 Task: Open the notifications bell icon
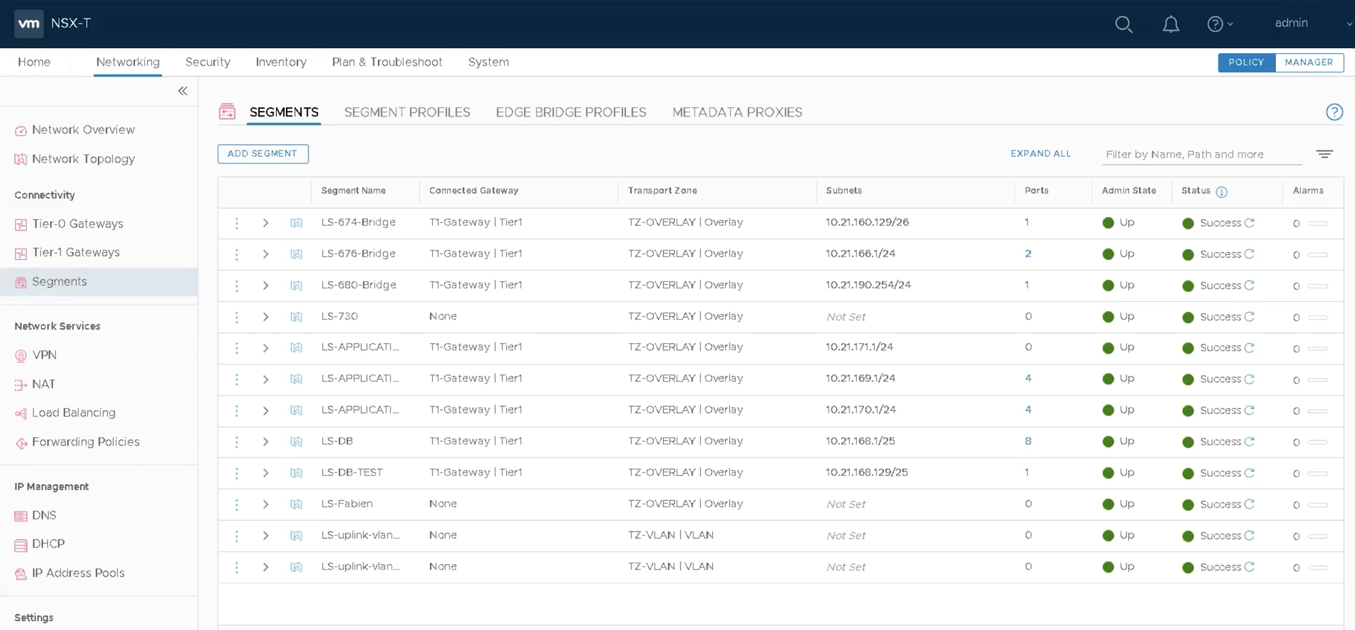coord(1171,24)
